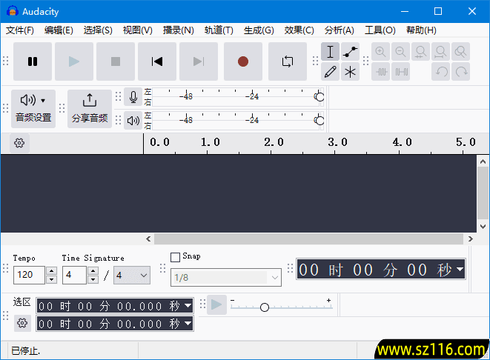The height and width of the screenshot is (360, 490).
Task: Click the 2.0 mark on timeline ruler
Action: pos(274,142)
